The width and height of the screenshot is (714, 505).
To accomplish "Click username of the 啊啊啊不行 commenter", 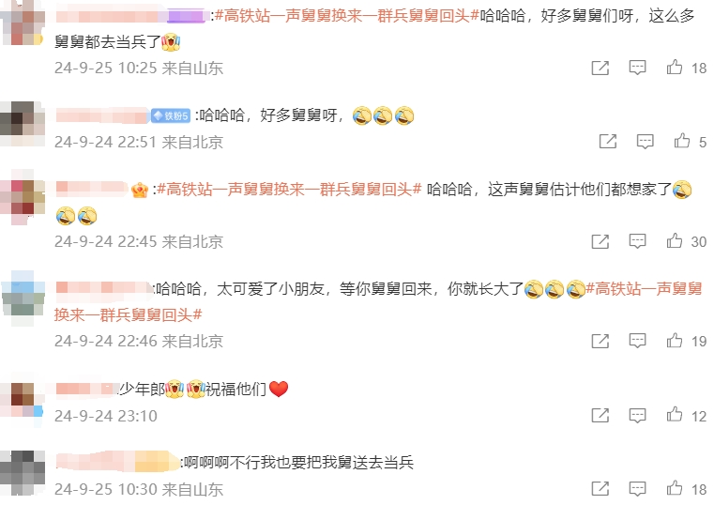I will (117, 462).
